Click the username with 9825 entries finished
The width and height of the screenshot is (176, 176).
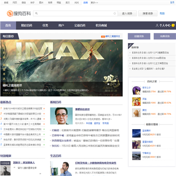[x=147, y=131]
